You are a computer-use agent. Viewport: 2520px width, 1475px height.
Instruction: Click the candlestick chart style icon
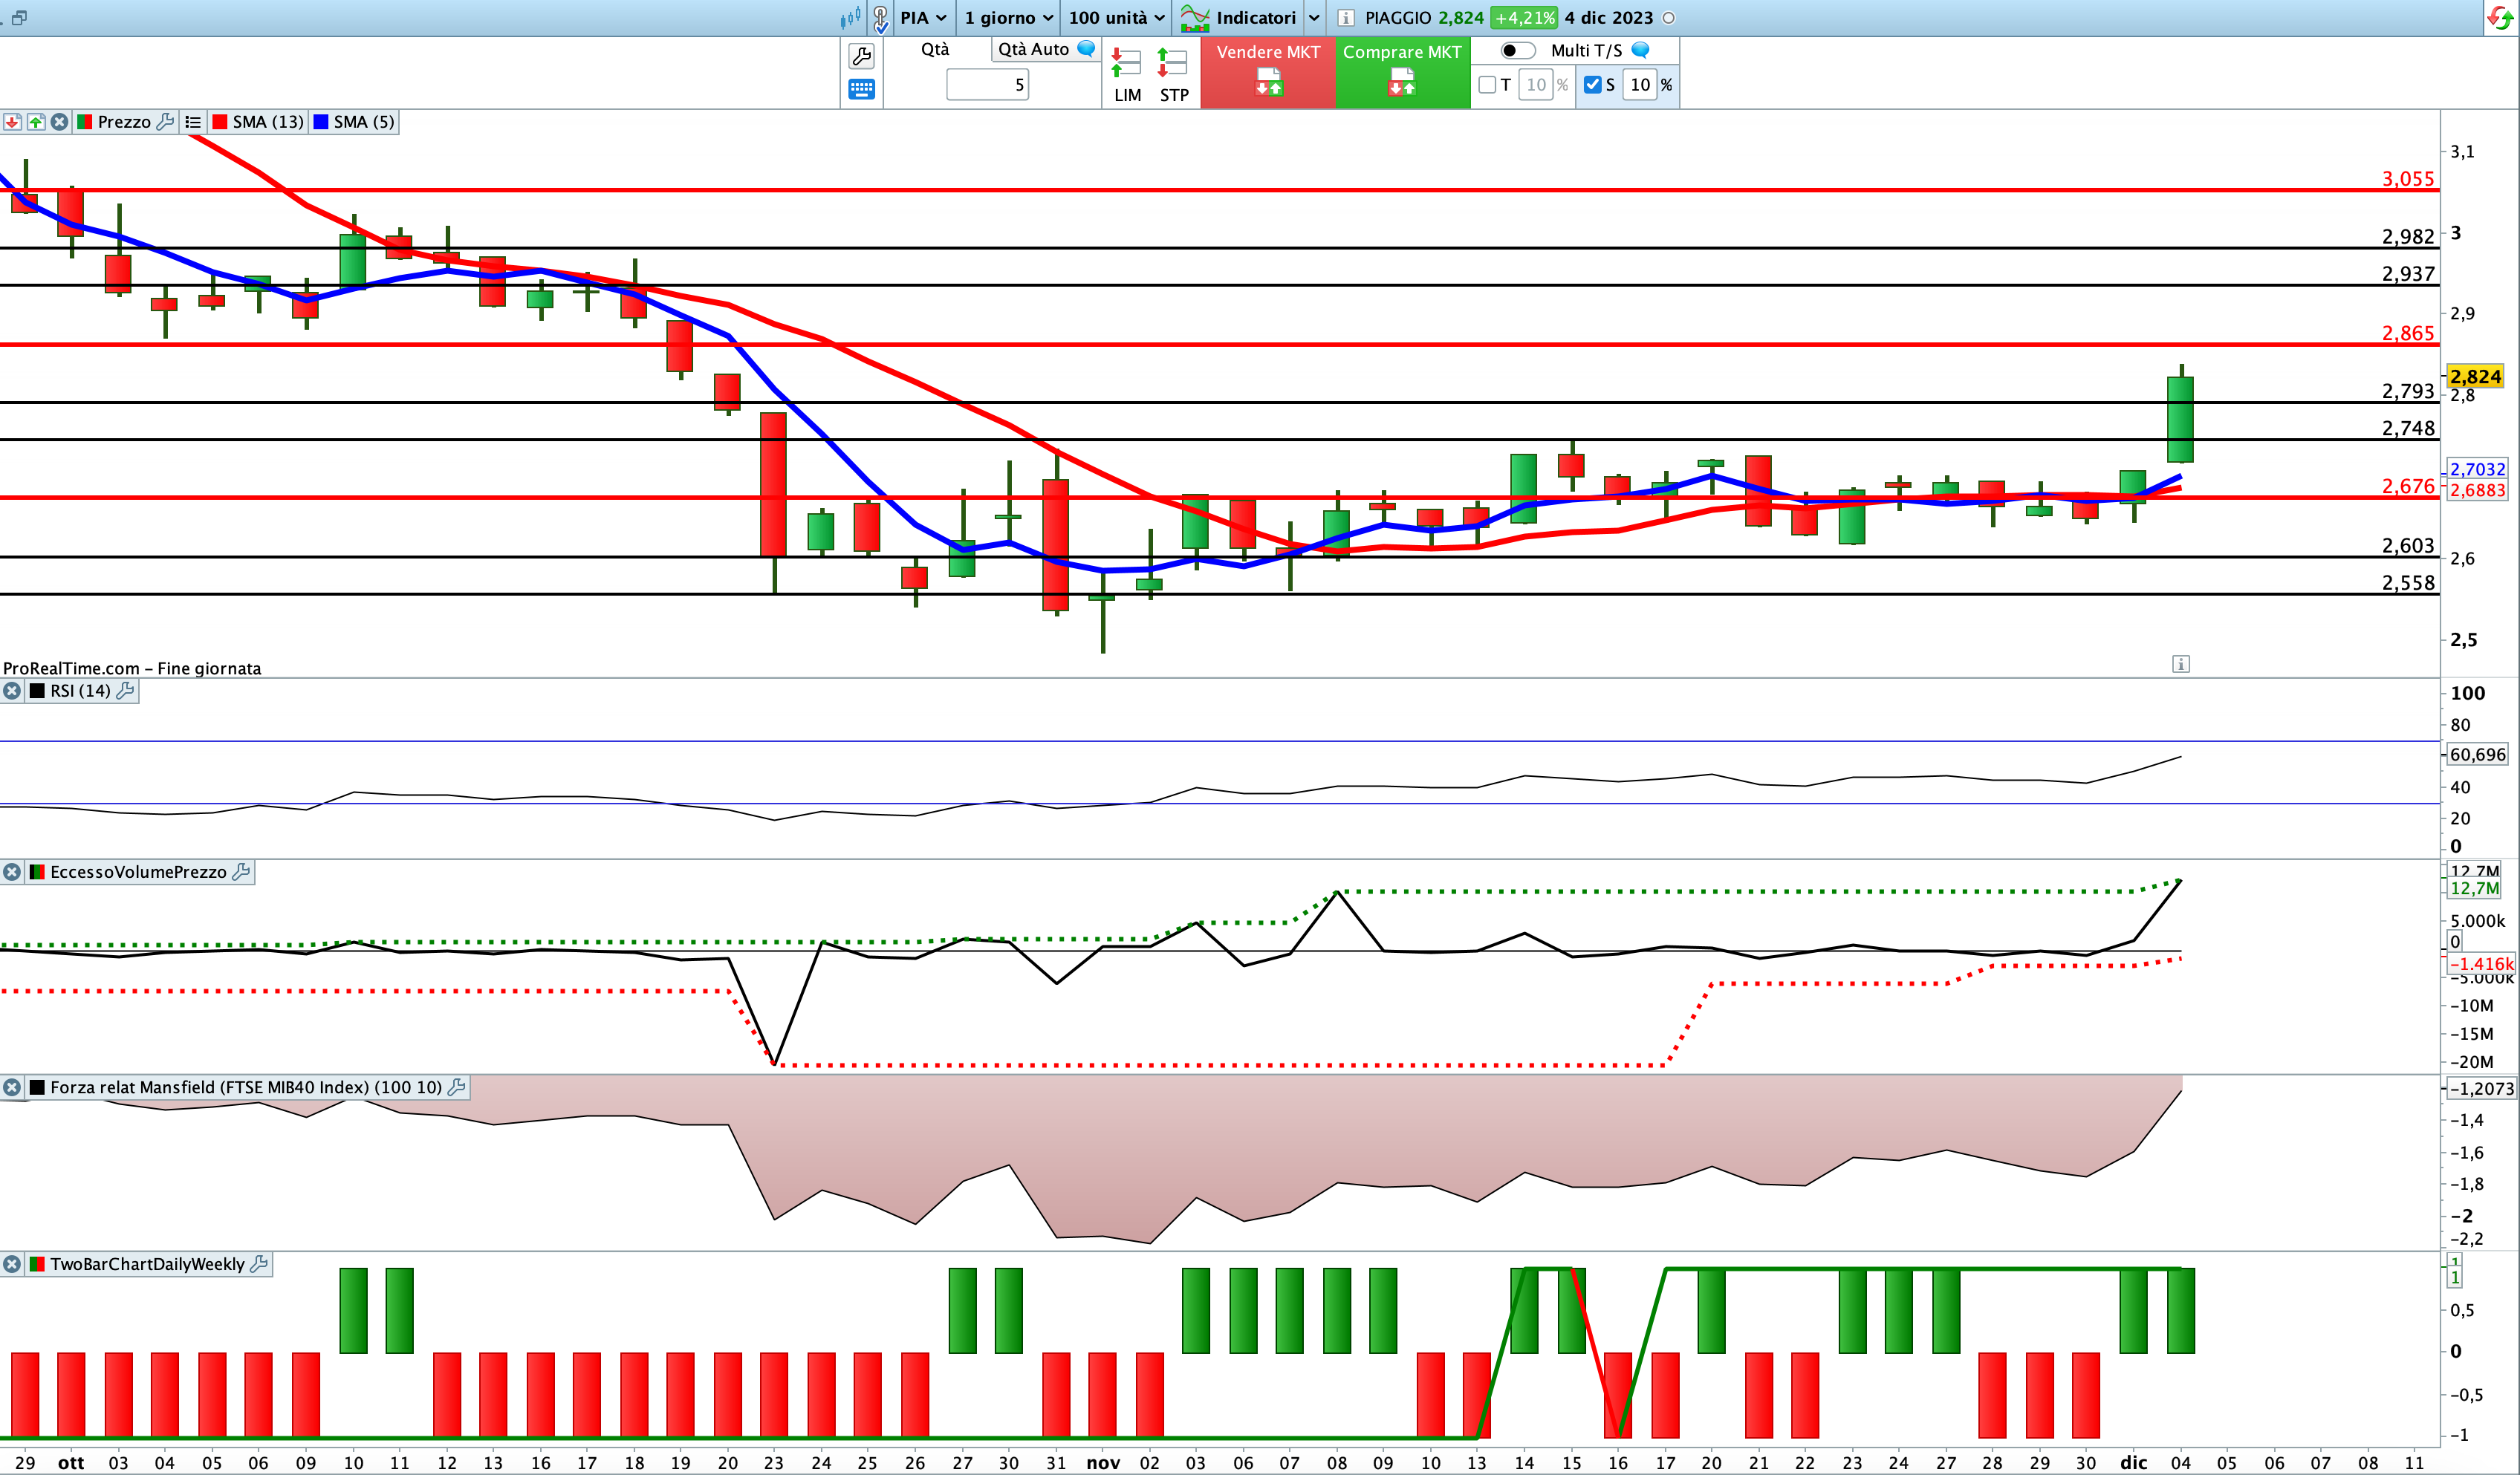tap(850, 17)
